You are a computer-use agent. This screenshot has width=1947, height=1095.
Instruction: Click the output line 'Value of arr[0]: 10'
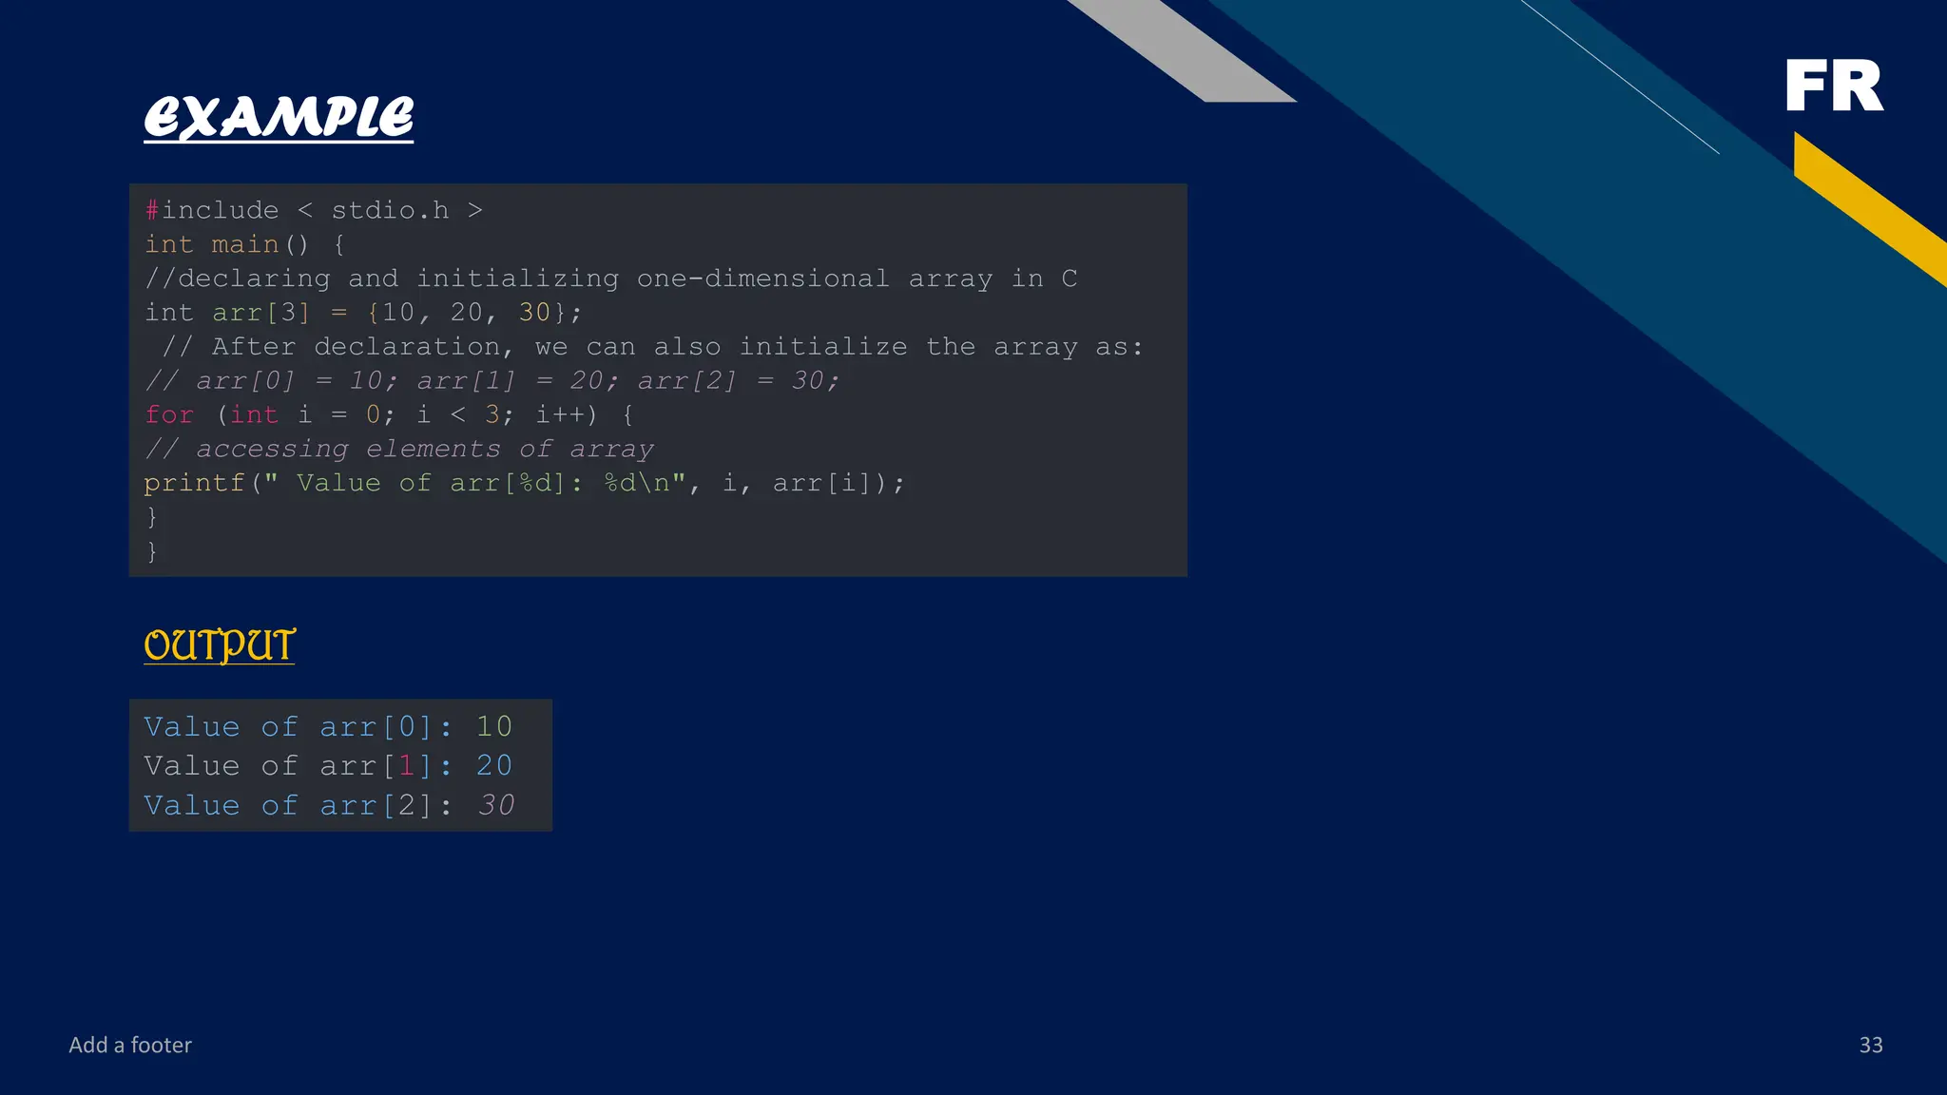[328, 726]
